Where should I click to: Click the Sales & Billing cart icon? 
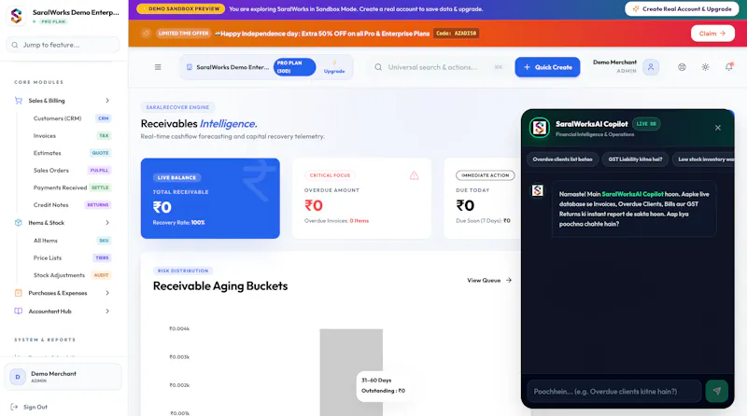pyautogui.click(x=19, y=101)
